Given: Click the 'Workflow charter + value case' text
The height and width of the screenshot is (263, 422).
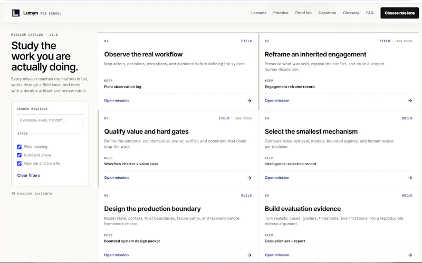Looking at the screenshot, I should (x=131, y=164).
